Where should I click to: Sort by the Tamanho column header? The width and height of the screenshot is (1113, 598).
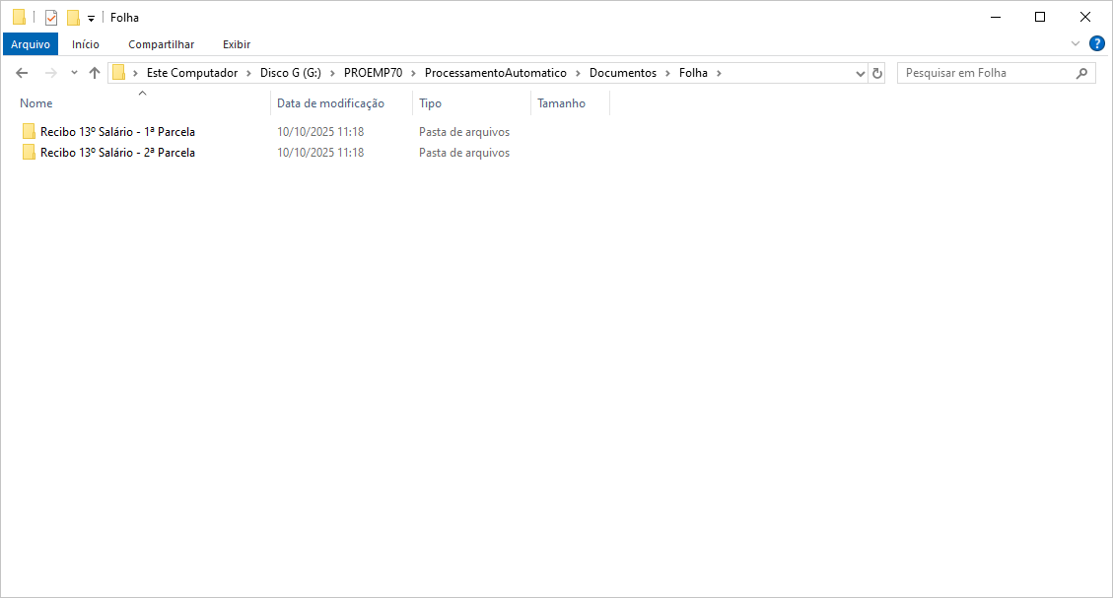coord(562,103)
